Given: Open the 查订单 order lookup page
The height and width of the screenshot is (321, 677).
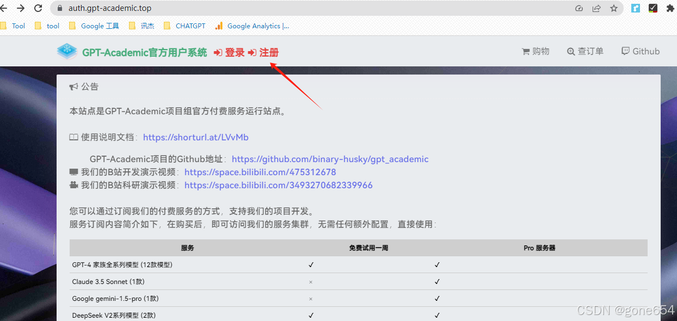Looking at the screenshot, I should pyautogui.click(x=585, y=51).
